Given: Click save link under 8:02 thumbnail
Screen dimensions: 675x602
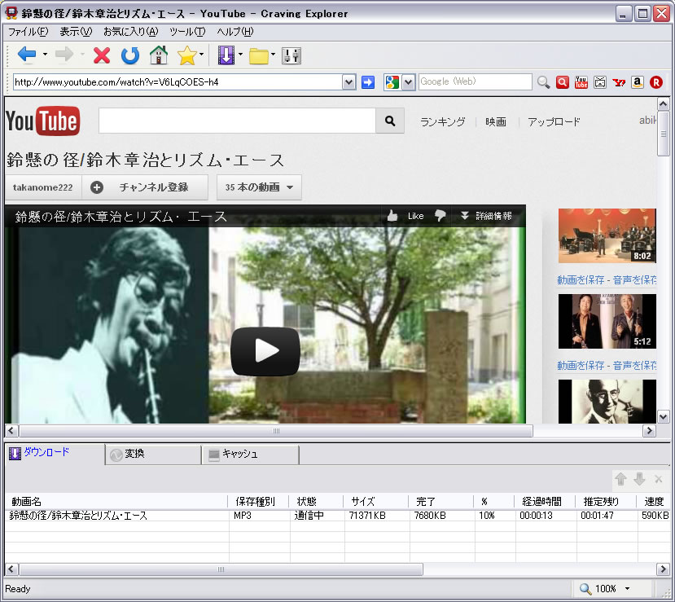Looking at the screenshot, I should click(x=607, y=280).
